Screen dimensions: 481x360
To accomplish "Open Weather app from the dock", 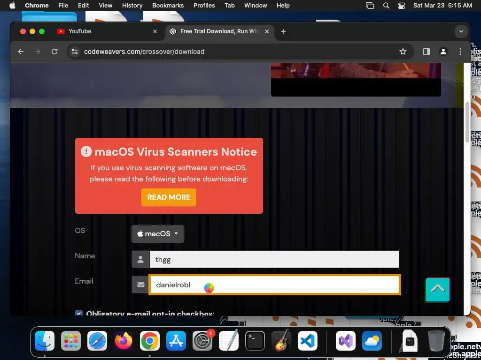I will (372, 341).
